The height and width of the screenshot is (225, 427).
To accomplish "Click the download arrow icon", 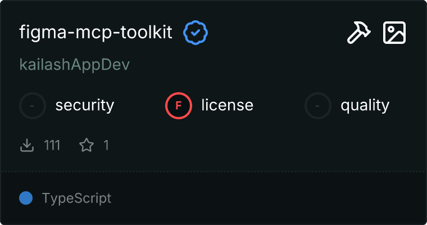I will coord(27,146).
